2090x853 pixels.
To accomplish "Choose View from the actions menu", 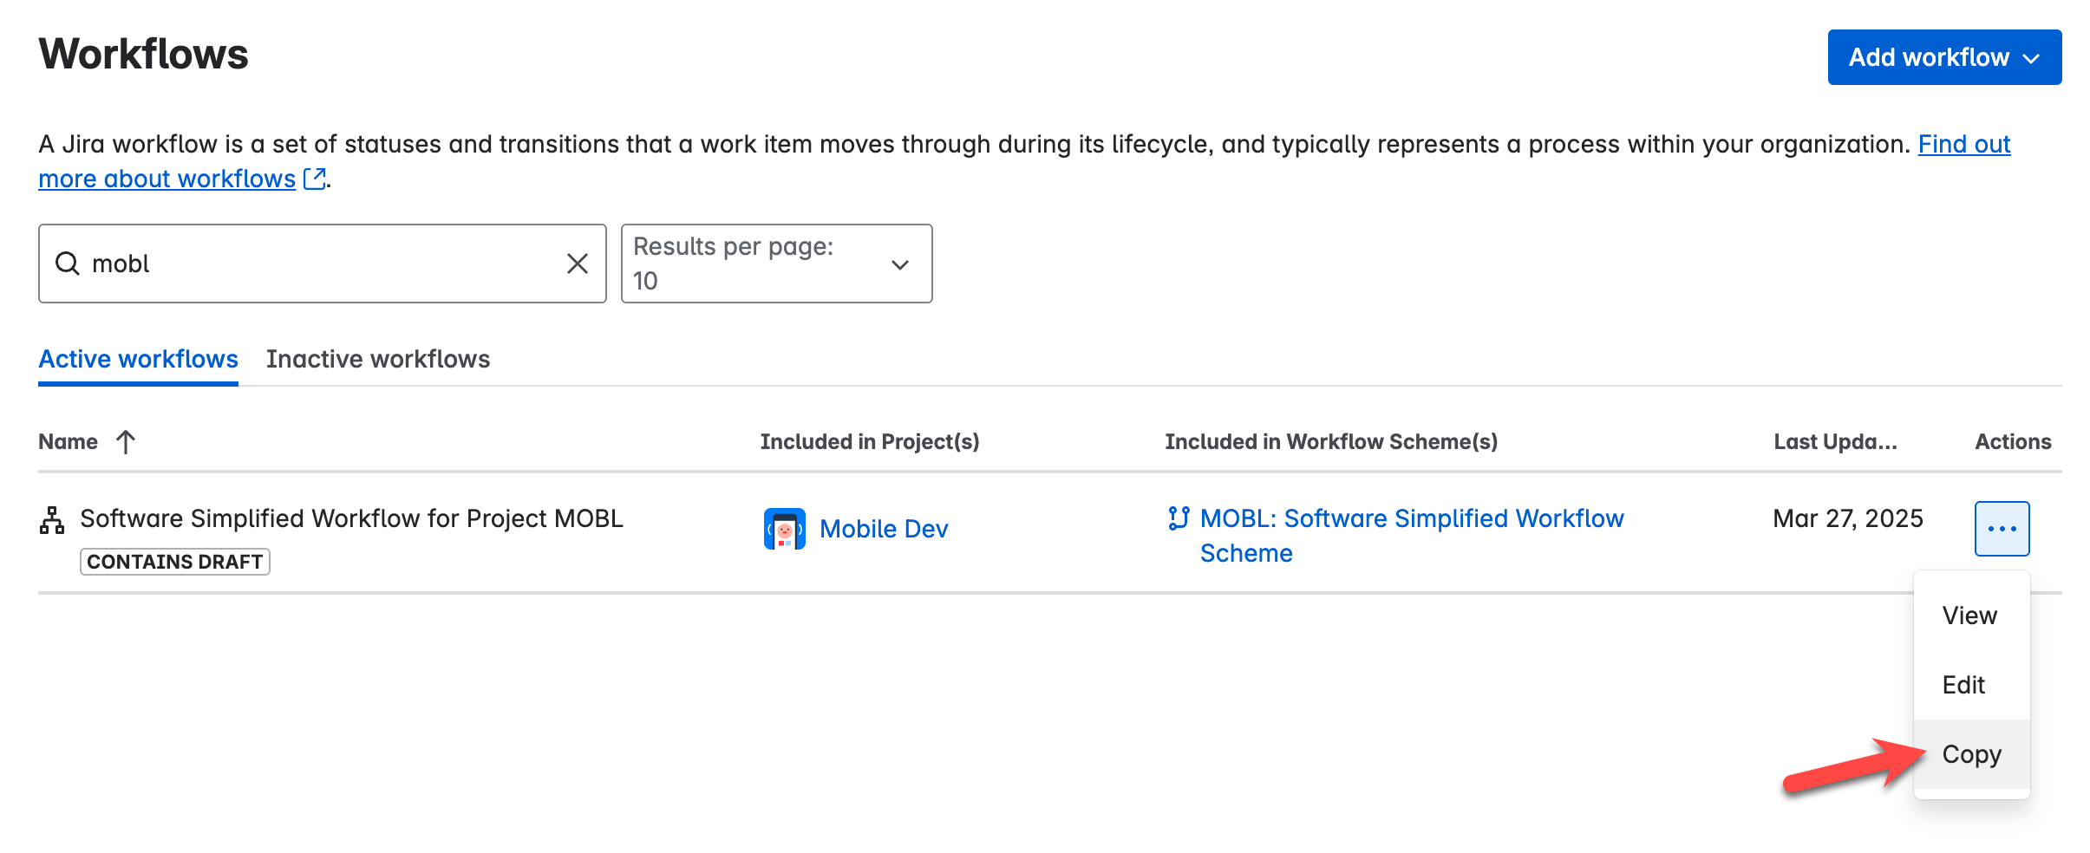I will click(1969, 615).
